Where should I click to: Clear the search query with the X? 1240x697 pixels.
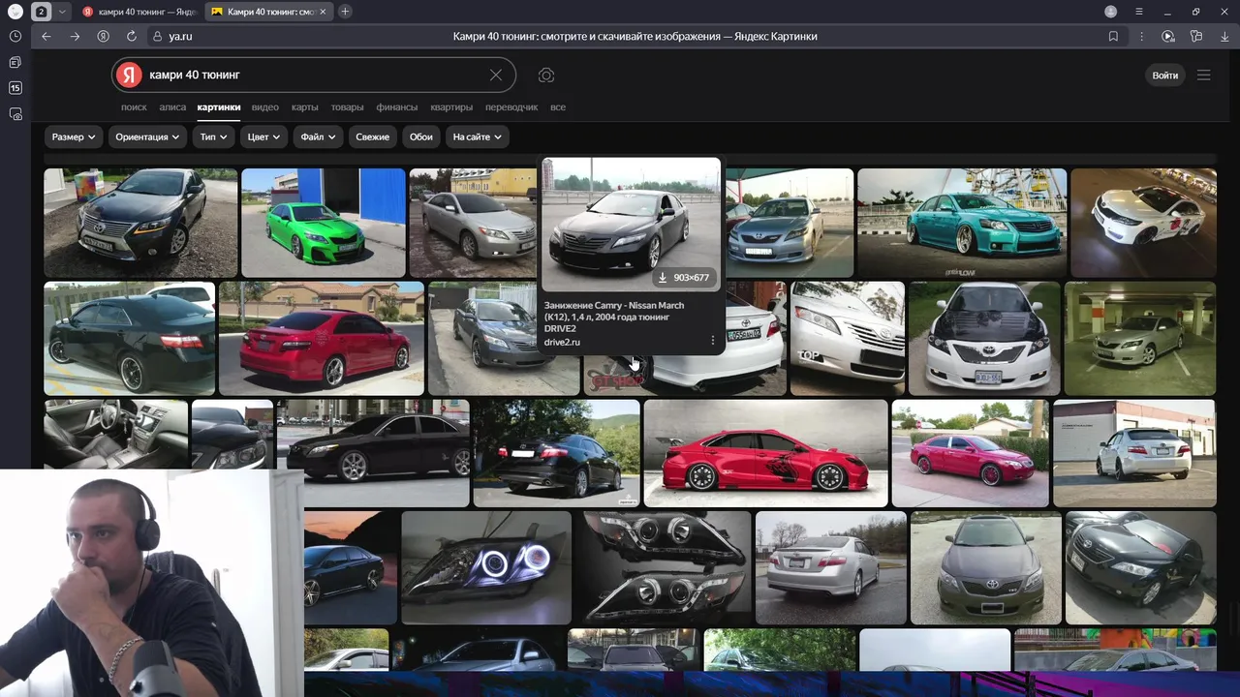click(x=496, y=75)
